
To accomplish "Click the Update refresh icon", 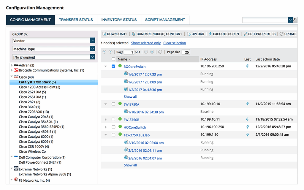I will [x=281, y=34].
